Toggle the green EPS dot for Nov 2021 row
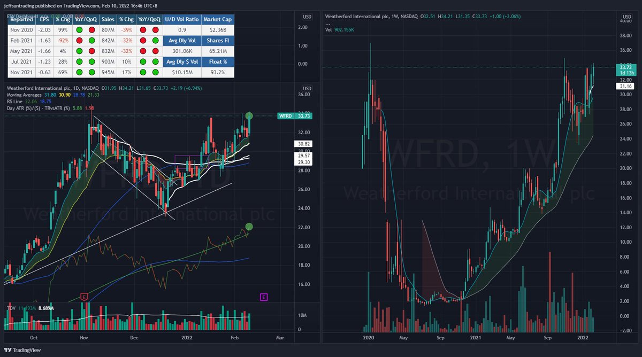Viewport: 642px width, 357px height. pos(79,73)
